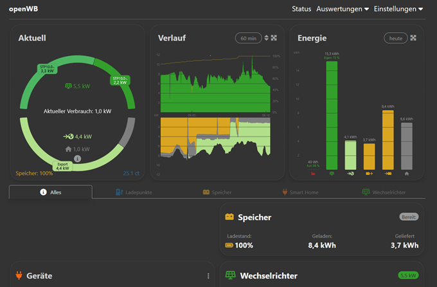Click Aktueller Verbrauch: 1,0 kW text
This screenshot has width=437, height=287.
tap(78, 111)
